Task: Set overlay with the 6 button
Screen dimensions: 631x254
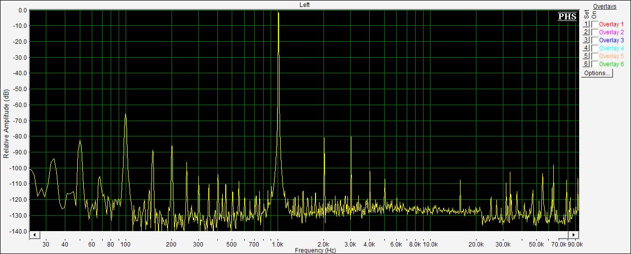Action: click(587, 64)
